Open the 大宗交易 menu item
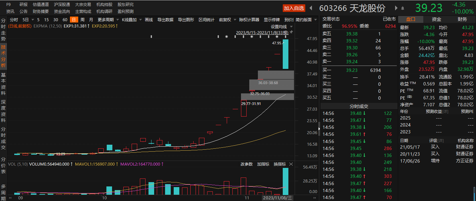The height and width of the screenshot is (201, 476). (83, 5)
